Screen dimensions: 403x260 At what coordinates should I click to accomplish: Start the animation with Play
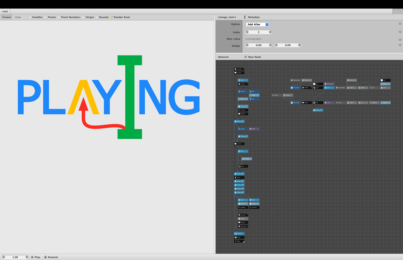36,257
